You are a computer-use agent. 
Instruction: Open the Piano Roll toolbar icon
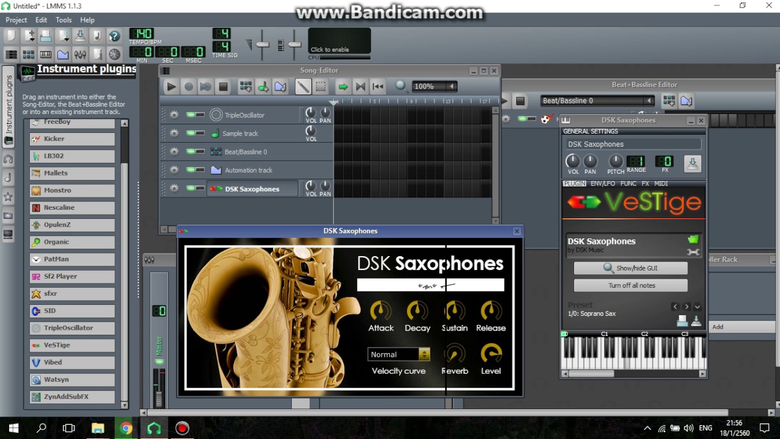tap(46, 54)
